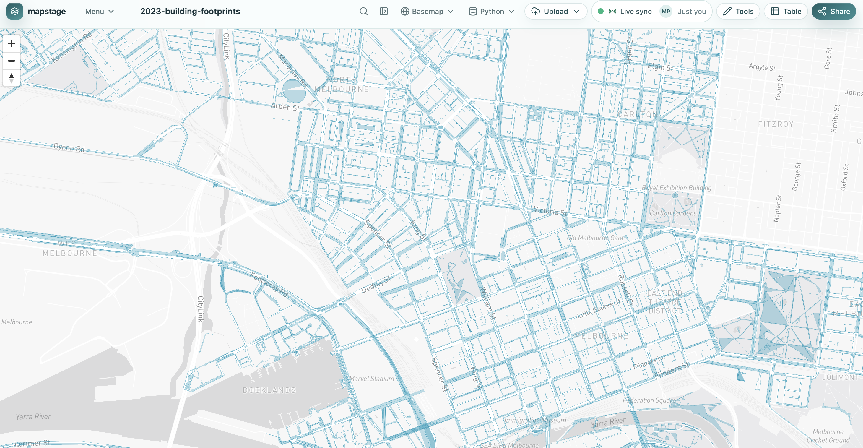Click the zoom in plus control
The height and width of the screenshot is (448, 863).
(x=12, y=43)
